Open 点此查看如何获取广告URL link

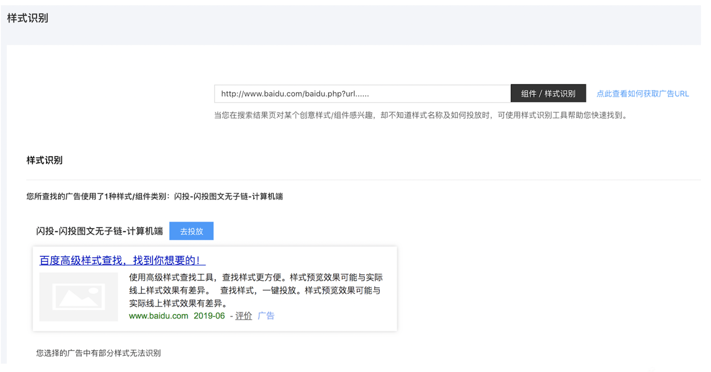643,94
